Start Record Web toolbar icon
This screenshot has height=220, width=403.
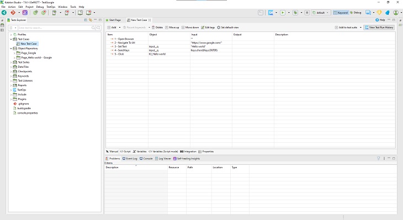(44, 13)
